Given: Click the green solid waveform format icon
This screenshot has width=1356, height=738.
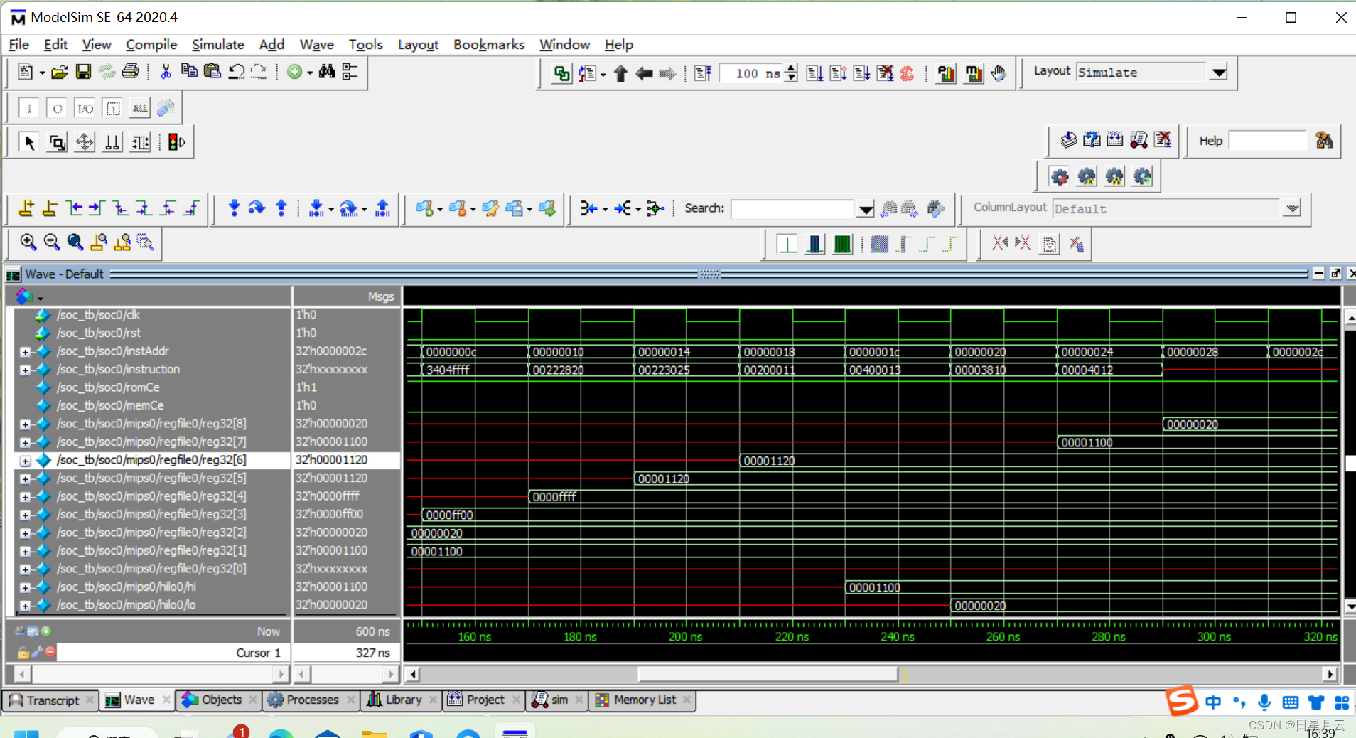Looking at the screenshot, I should (x=842, y=245).
